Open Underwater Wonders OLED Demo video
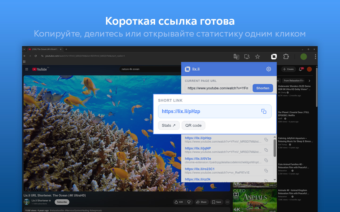The width and height of the screenshot is (340, 212). [x=294, y=88]
